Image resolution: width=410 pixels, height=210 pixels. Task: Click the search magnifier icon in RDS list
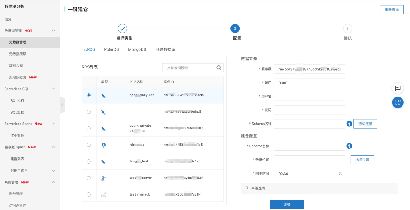pyautogui.click(x=219, y=68)
